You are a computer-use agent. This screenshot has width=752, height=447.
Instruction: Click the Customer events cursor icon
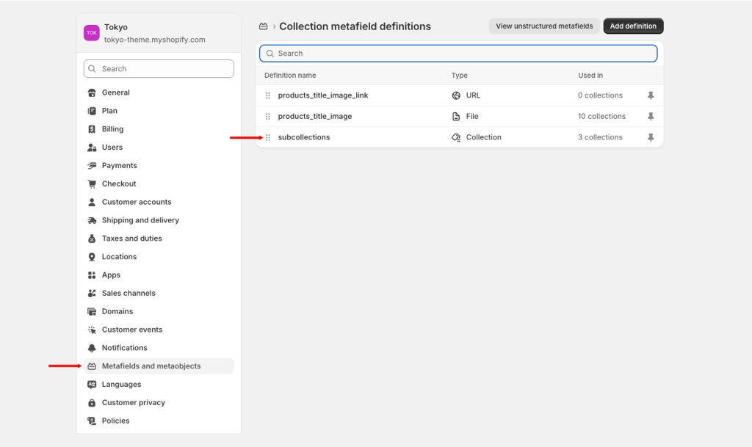tap(92, 330)
